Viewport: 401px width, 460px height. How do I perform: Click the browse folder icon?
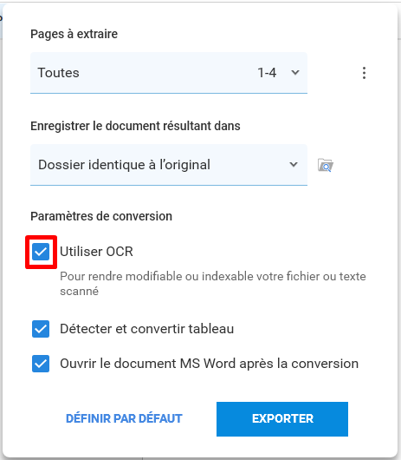click(x=326, y=165)
